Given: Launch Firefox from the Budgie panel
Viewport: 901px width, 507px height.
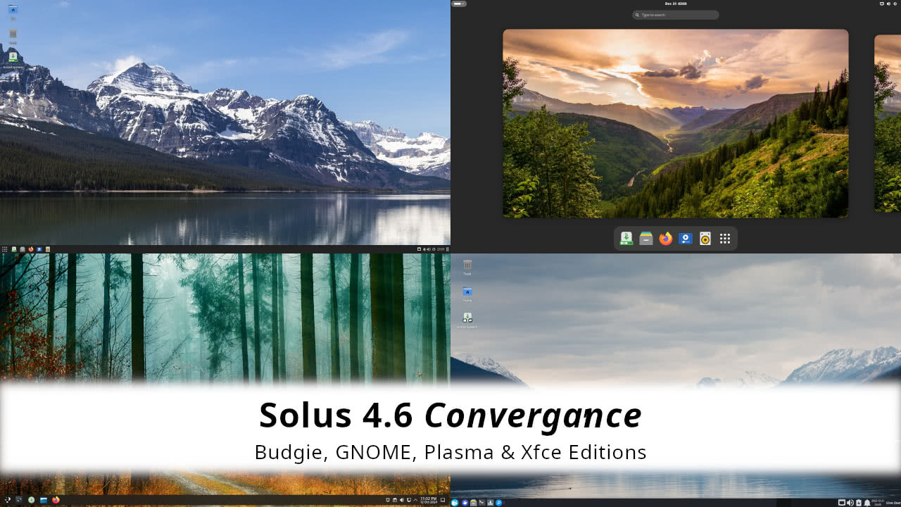Looking at the screenshot, I should click(x=31, y=249).
